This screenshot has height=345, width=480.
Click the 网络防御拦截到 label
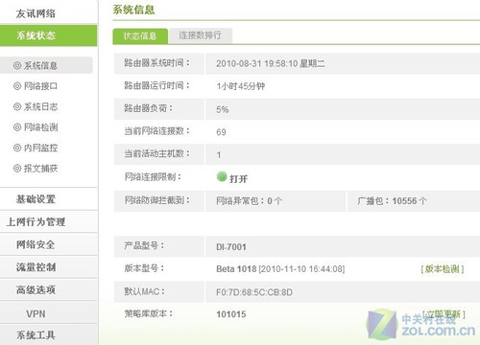pos(156,200)
